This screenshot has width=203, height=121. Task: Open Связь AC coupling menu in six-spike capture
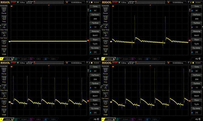click(x=95, y=70)
